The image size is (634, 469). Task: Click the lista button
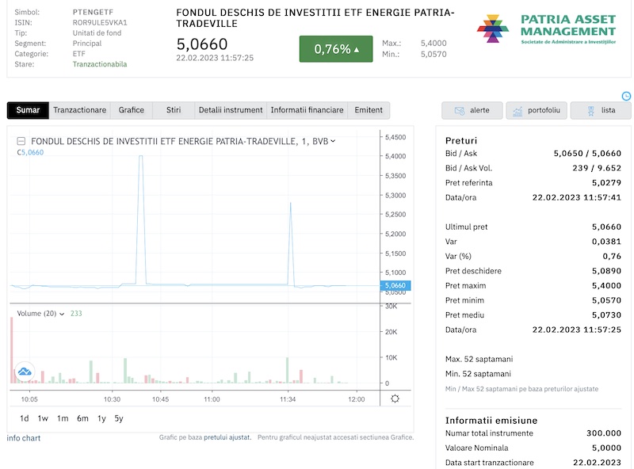click(x=601, y=110)
